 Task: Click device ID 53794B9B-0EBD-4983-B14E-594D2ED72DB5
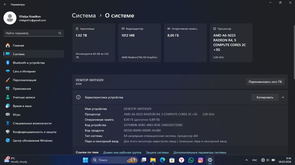153,125
